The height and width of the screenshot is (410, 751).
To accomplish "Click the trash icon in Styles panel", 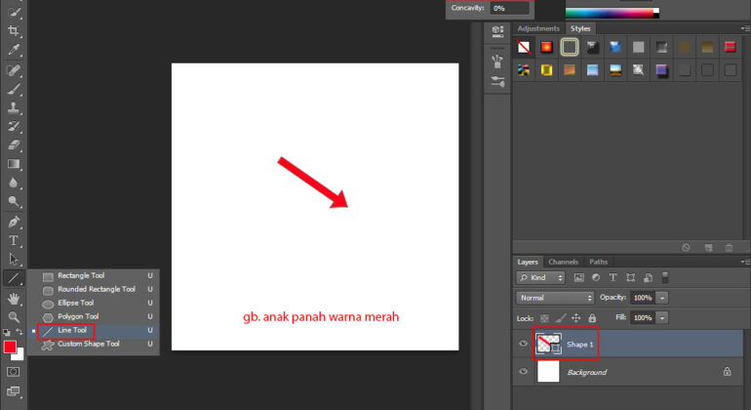I will tap(729, 247).
